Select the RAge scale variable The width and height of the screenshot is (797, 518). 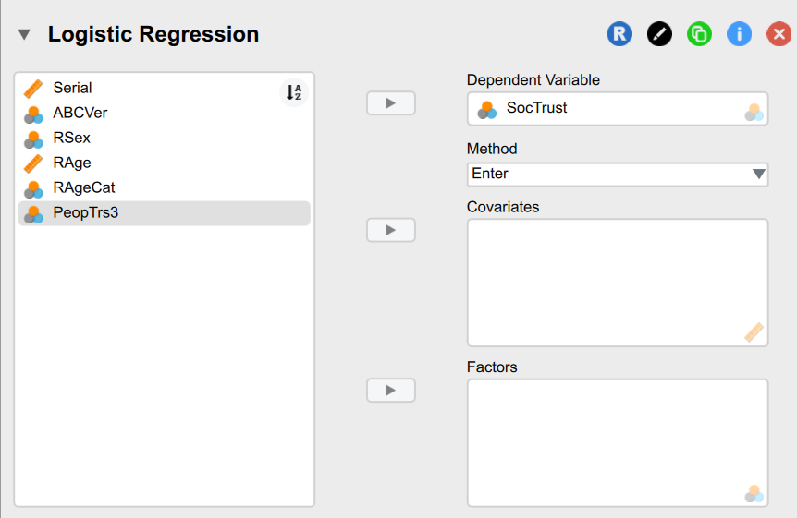pyautogui.click(x=71, y=163)
